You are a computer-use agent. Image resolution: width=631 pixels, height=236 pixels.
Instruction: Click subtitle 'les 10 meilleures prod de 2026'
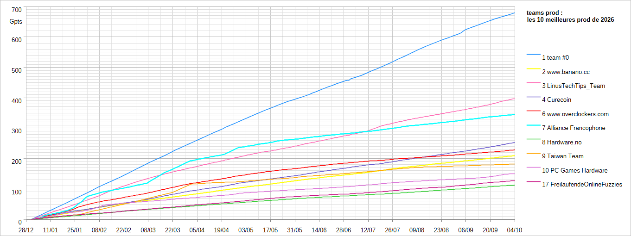tap(570, 20)
